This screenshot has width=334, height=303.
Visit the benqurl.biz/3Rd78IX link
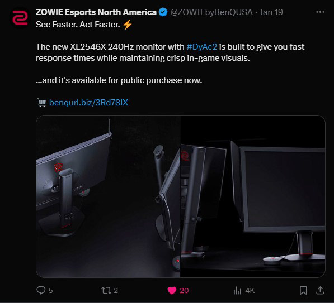tap(88, 103)
